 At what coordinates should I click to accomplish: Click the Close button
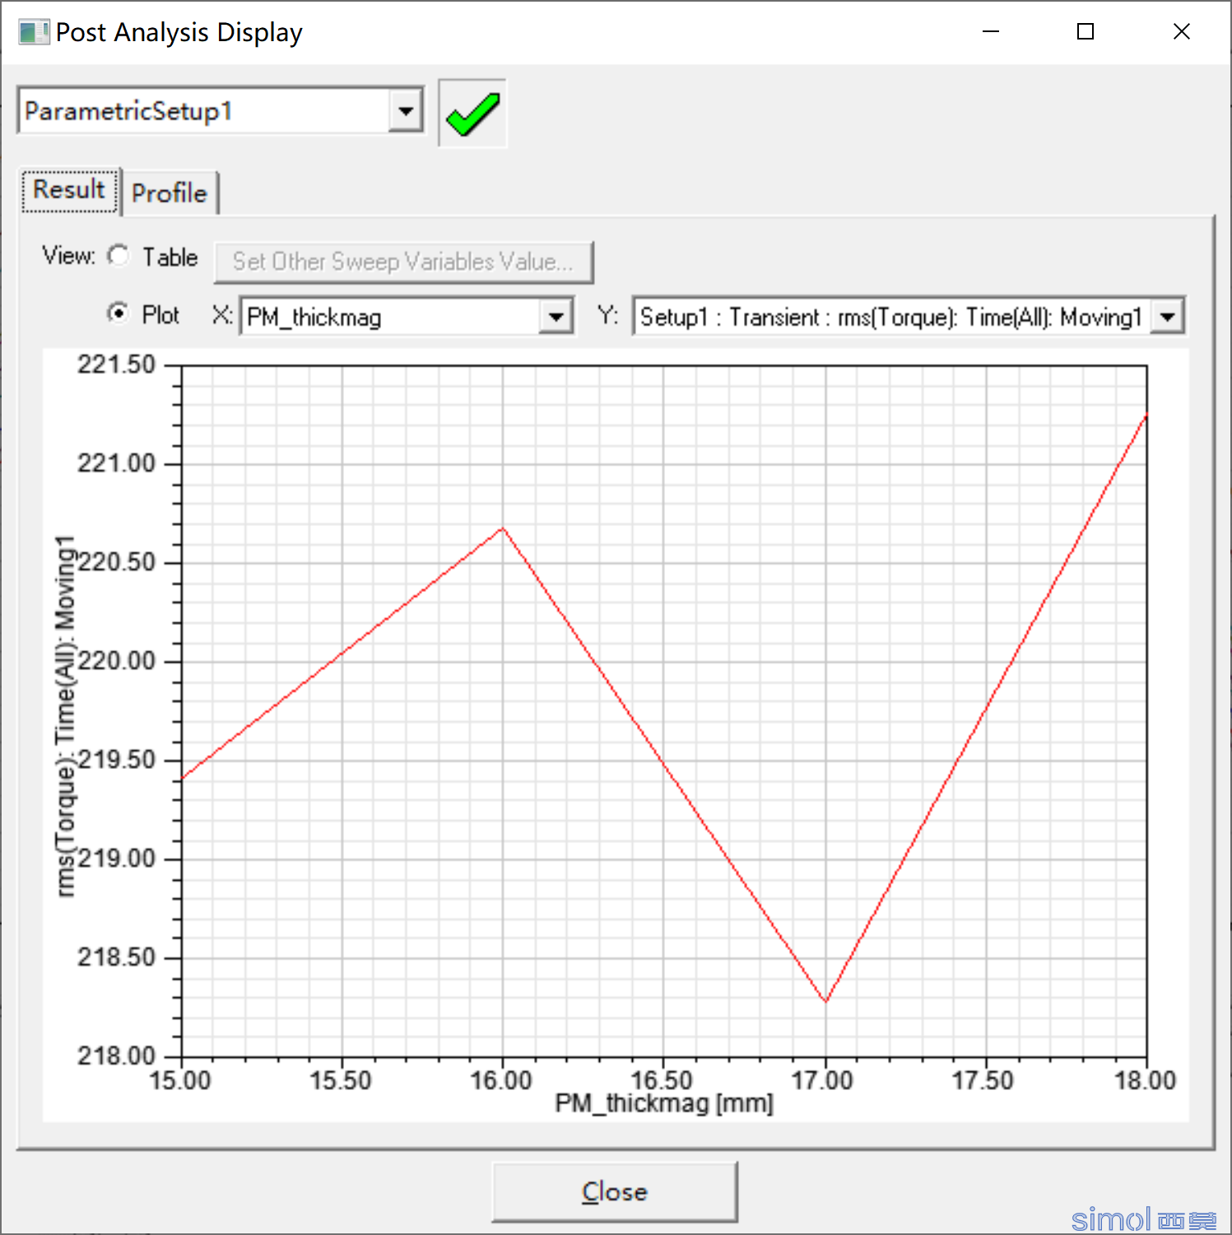tap(614, 1191)
